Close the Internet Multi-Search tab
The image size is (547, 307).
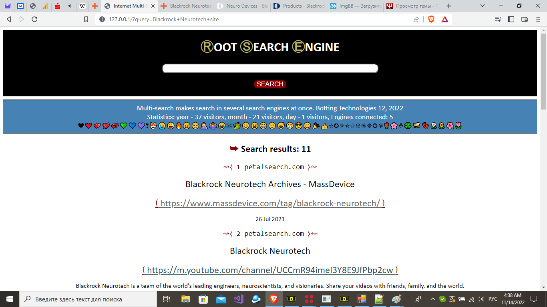153,6
